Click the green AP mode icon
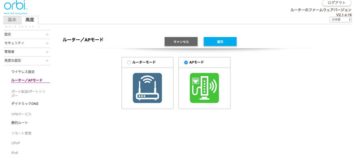 tap(204, 88)
